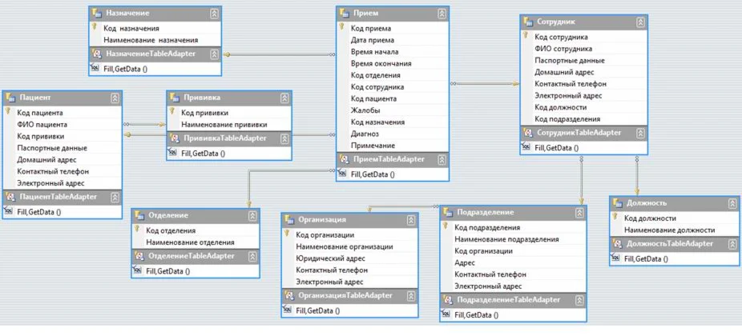Viewport: 742px width, 336px height.
Task: Click key icon beside Код приема
Action: (x=342, y=27)
